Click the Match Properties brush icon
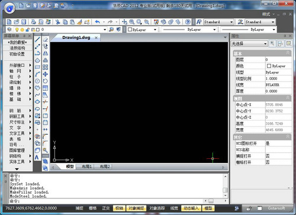296x215 pixels. [x=80, y=22]
